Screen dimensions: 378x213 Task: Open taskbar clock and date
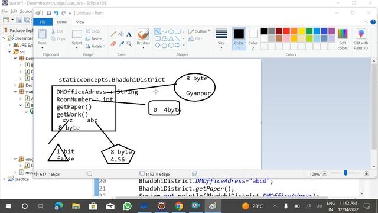pyautogui.click(x=348, y=206)
